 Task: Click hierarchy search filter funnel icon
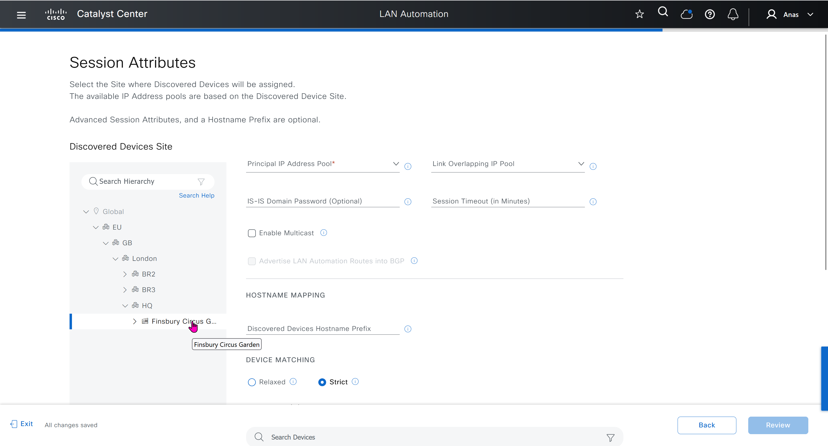point(201,182)
